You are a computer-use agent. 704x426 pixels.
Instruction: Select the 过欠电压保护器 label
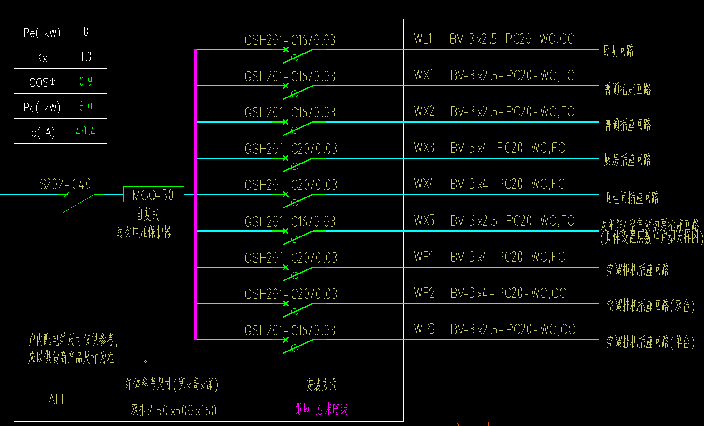tap(144, 232)
